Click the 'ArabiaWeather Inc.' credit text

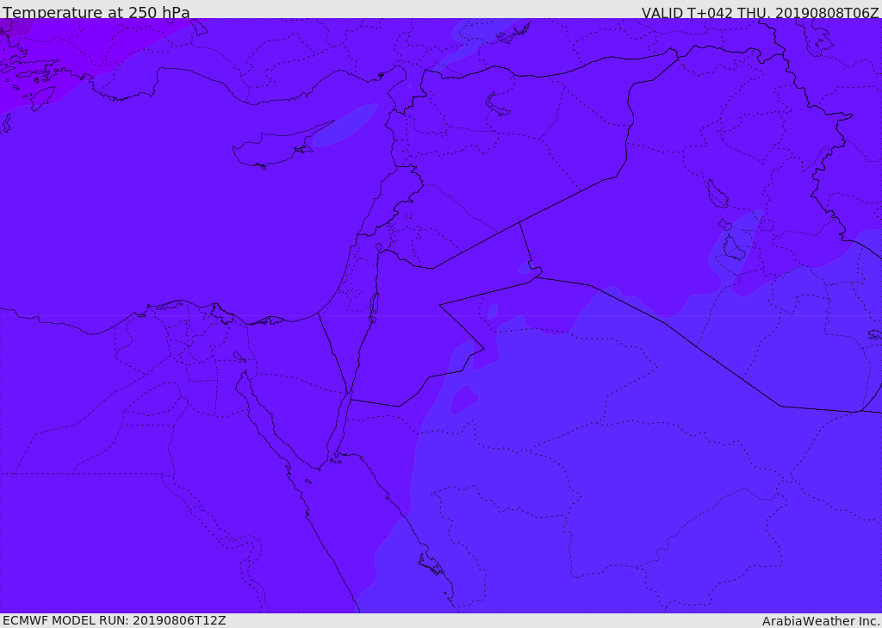(821, 621)
